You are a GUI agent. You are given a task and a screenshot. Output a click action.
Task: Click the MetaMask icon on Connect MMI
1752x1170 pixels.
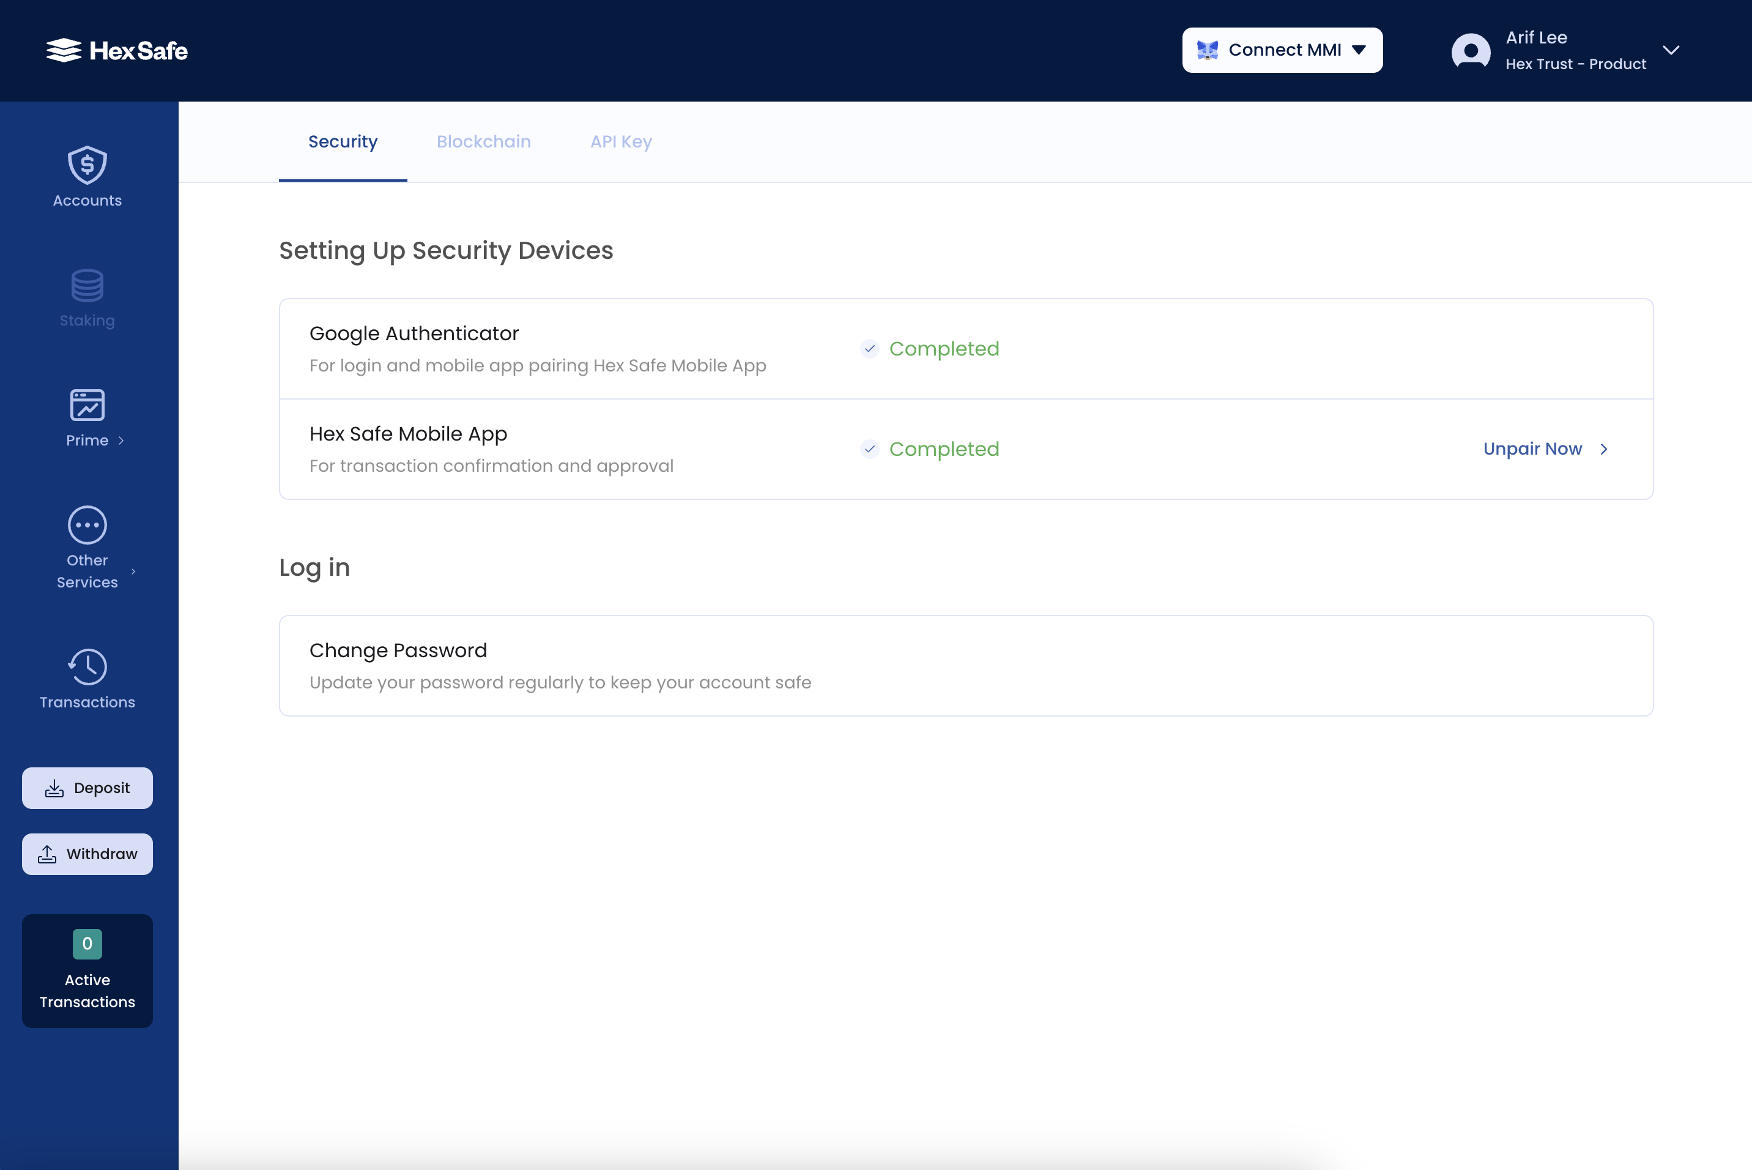1208,49
